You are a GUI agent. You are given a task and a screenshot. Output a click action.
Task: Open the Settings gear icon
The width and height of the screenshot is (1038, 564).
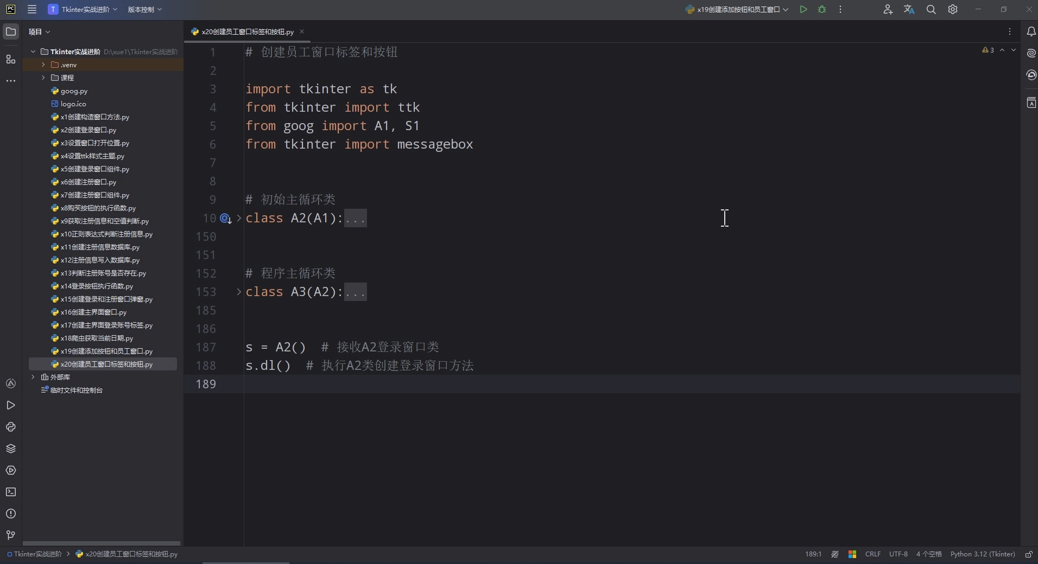tap(953, 9)
